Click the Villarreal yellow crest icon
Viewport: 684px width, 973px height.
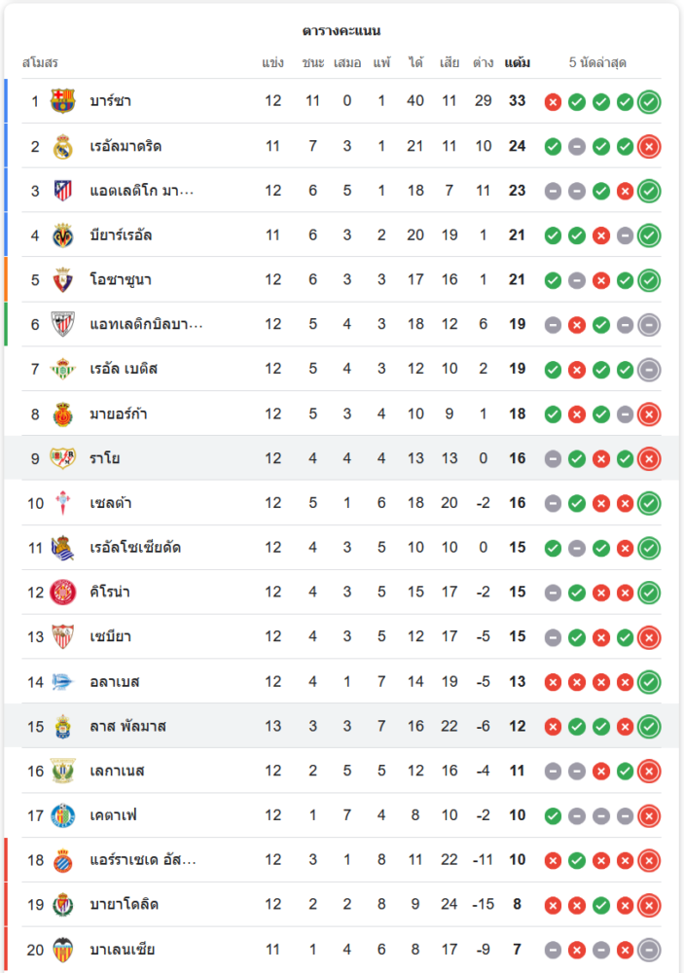pos(62,235)
